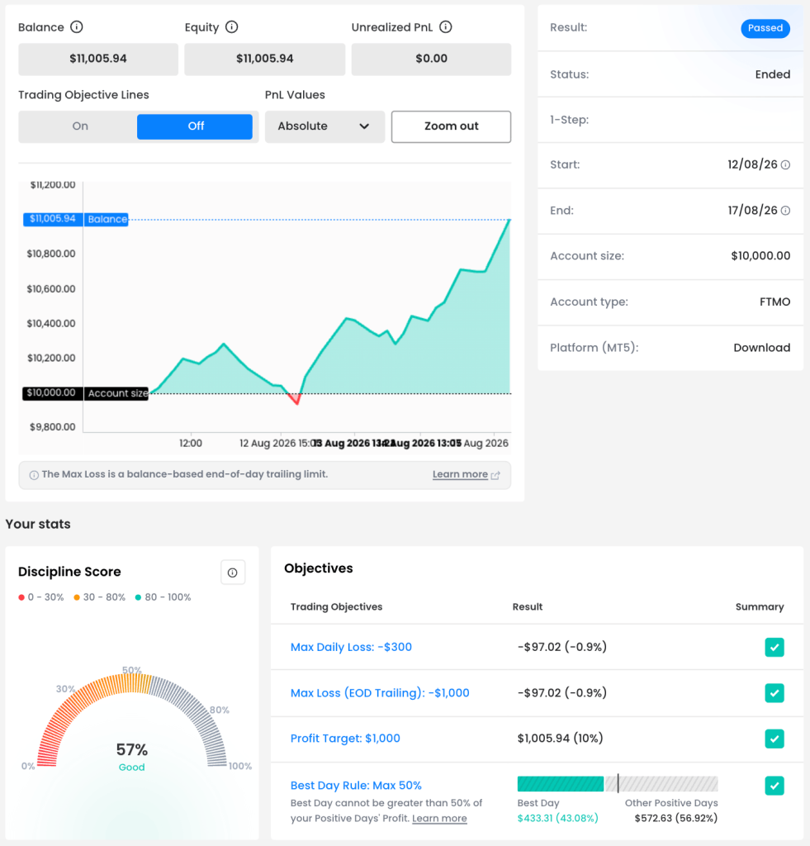This screenshot has height=846, width=810.
Task: Click the Zoom out button
Action: pyautogui.click(x=451, y=126)
